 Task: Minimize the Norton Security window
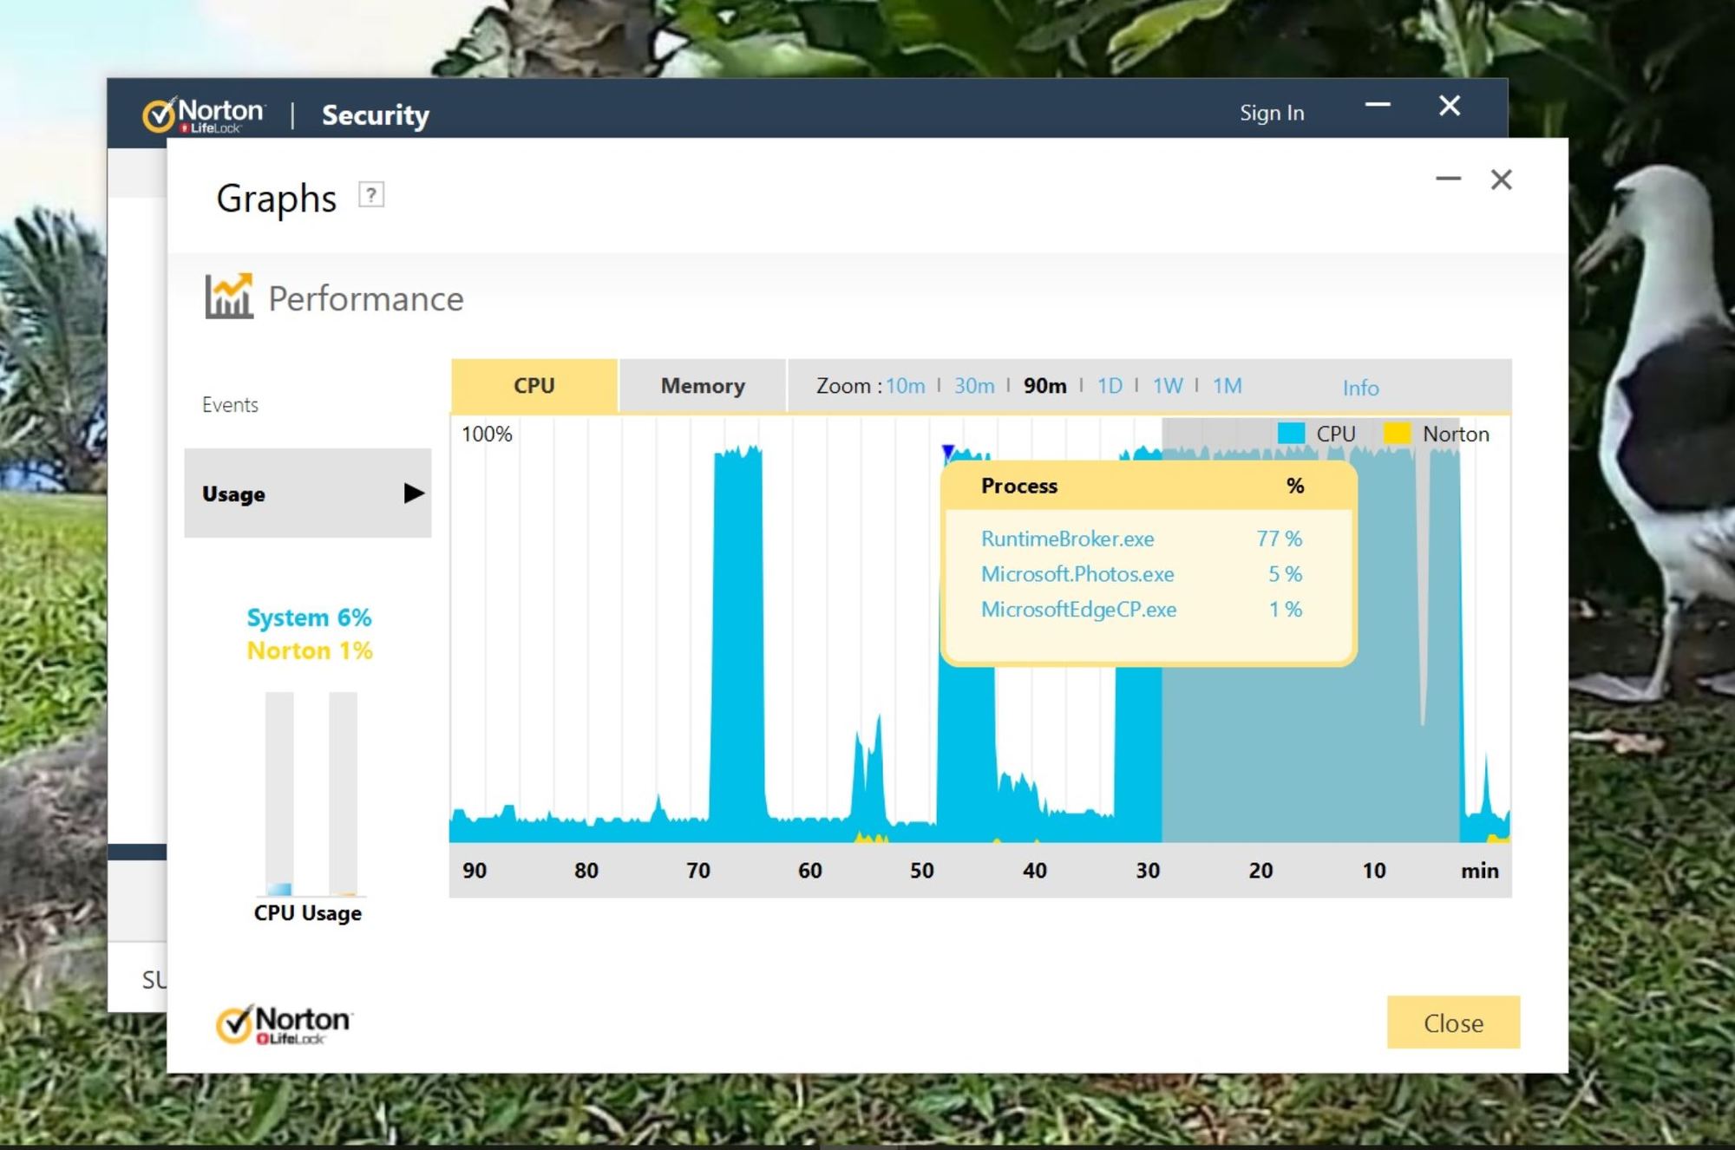pos(1378,105)
